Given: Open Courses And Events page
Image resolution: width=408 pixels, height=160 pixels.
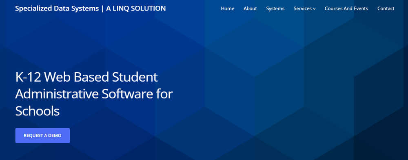Looking at the screenshot, I should coord(346,9).
